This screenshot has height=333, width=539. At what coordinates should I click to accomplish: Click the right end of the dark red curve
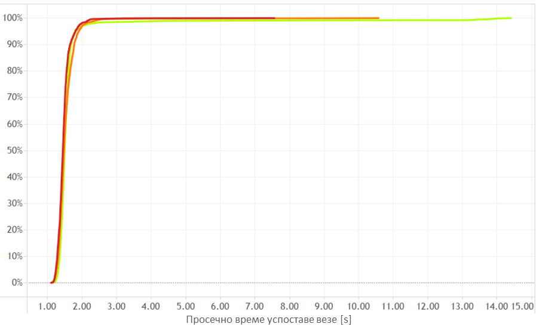click(274, 18)
